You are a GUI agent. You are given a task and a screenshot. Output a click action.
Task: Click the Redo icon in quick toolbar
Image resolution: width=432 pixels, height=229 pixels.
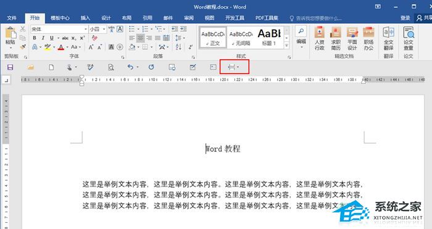point(151,67)
